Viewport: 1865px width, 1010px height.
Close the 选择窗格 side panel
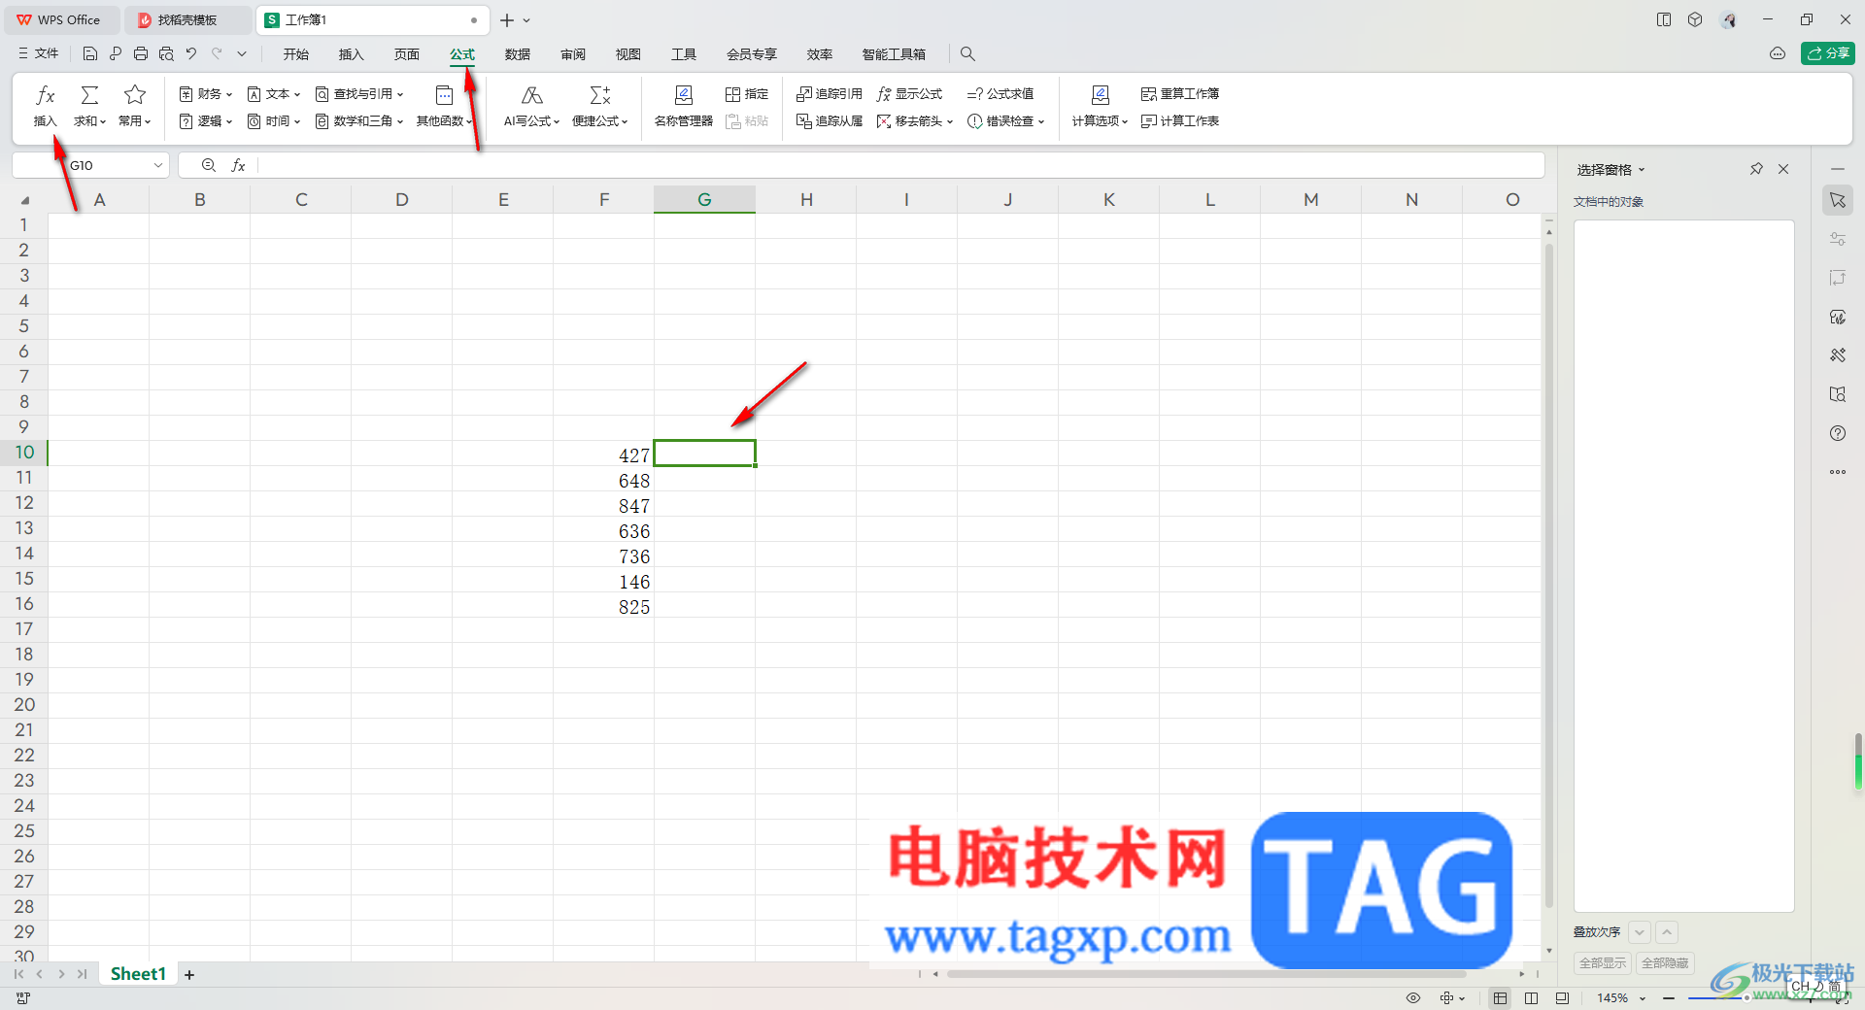coord(1783,169)
